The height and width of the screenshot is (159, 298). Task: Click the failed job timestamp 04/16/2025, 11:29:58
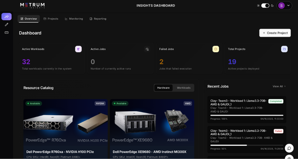[272, 149]
